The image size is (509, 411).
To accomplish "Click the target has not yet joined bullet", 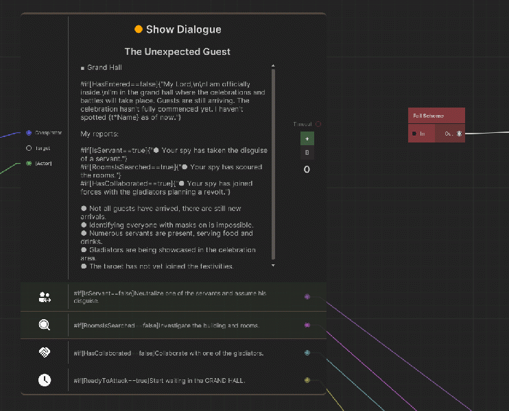I will [x=157, y=266].
